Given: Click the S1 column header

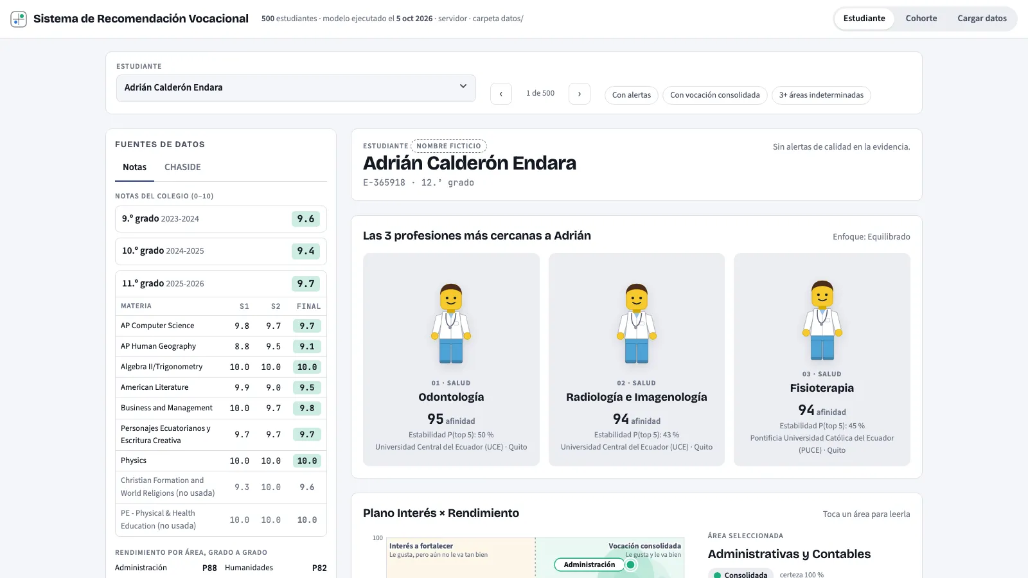Looking at the screenshot, I should (x=244, y=306).
